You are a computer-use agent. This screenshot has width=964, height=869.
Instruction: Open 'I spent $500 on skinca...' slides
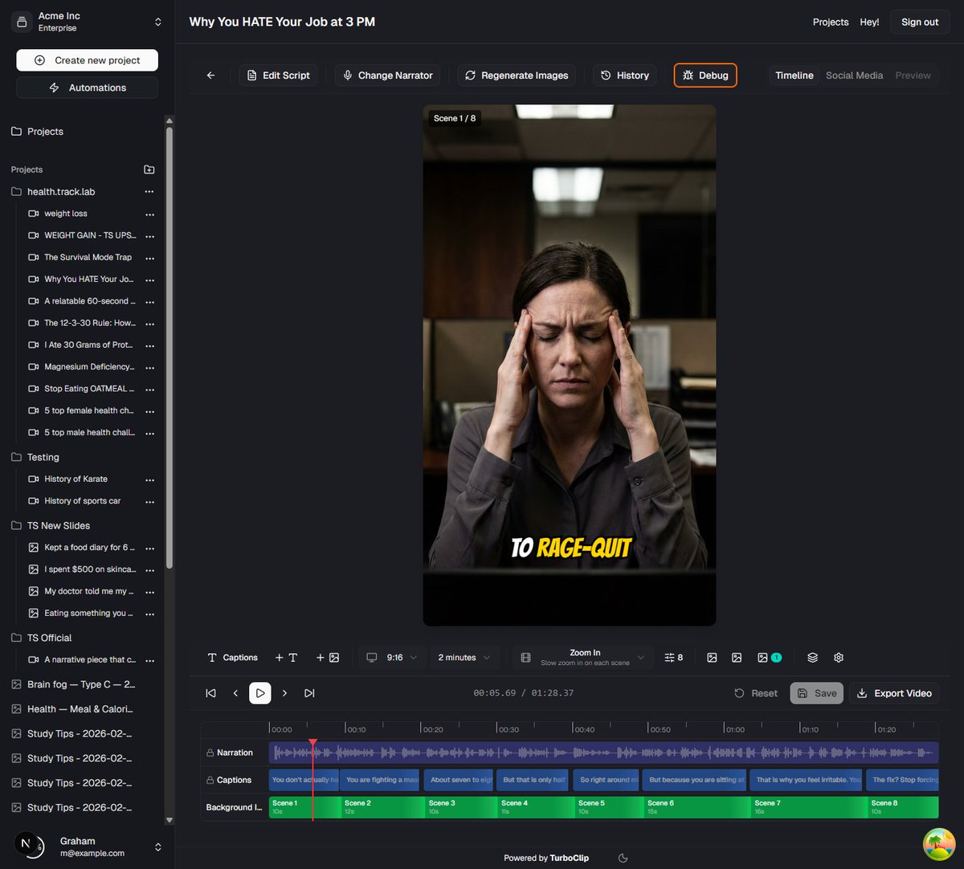pyautogui.click(x=82, y=569)
